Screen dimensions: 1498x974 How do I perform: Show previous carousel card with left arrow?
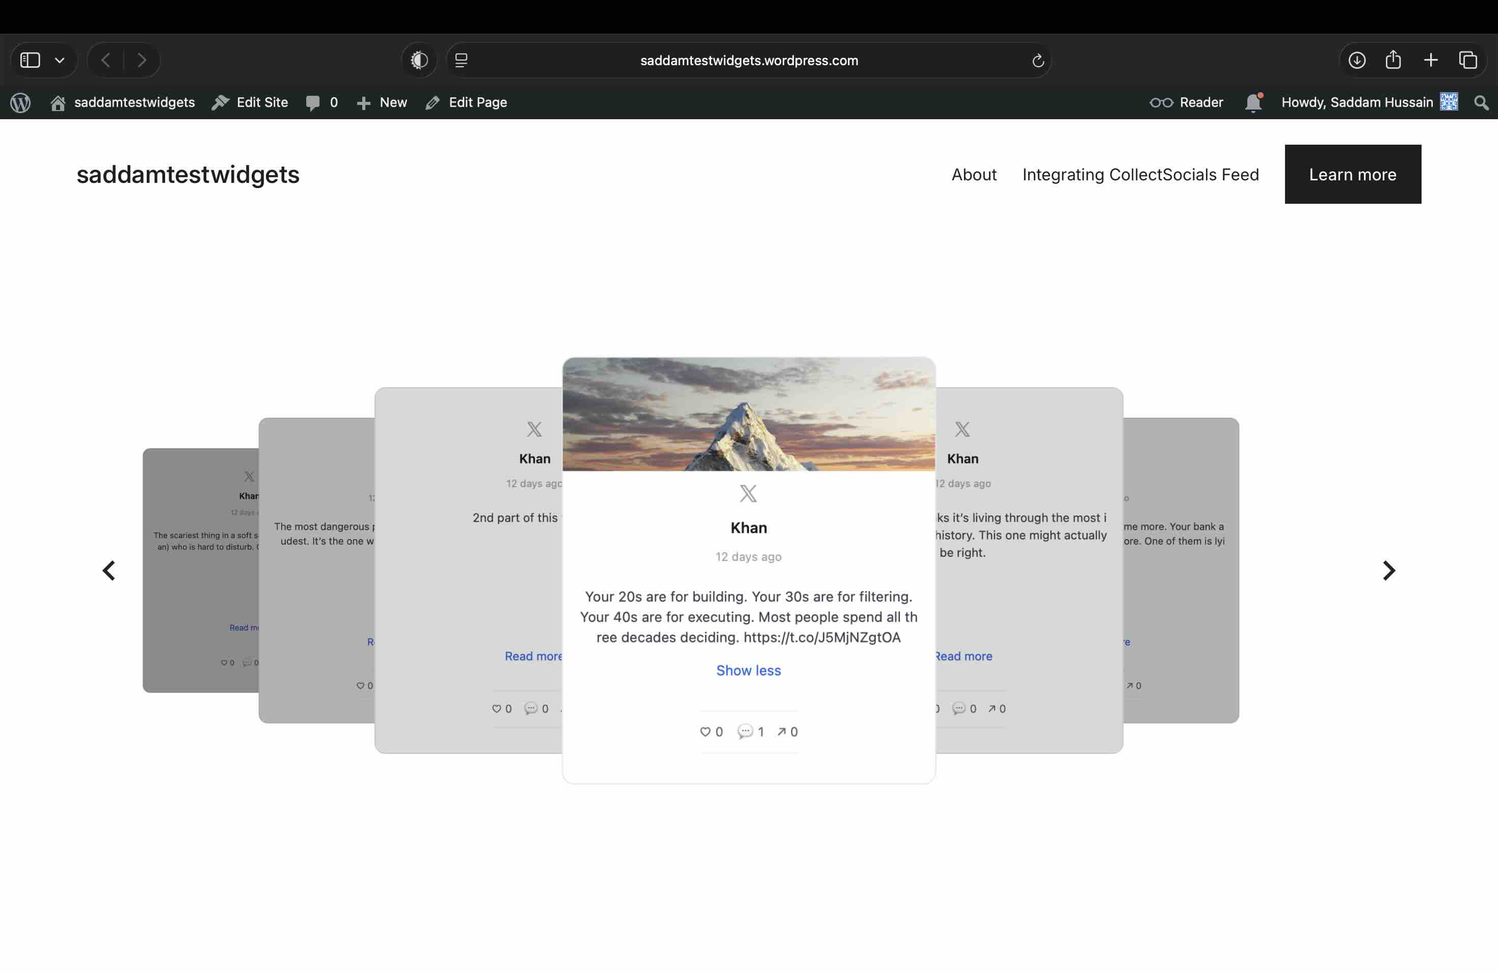(x=109, y=571)
